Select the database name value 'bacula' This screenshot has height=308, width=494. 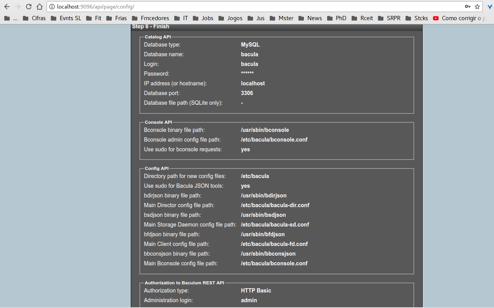coord(250,54)
